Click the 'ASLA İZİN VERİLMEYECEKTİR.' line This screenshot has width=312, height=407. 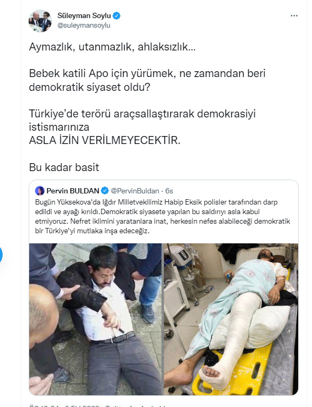tap(105, 140)
